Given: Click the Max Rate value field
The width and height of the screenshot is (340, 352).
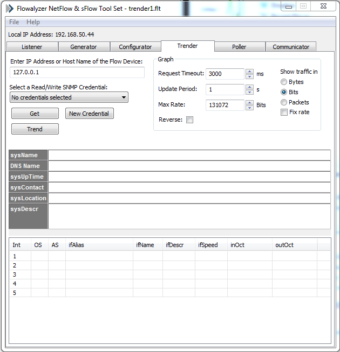Looking at the screenshot, I should pos(225,105).
